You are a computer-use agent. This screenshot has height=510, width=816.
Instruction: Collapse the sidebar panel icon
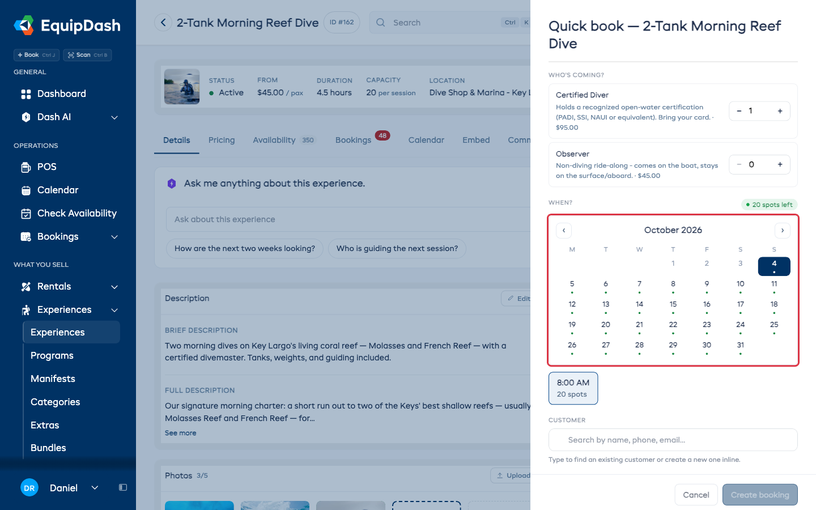(123, 487)
